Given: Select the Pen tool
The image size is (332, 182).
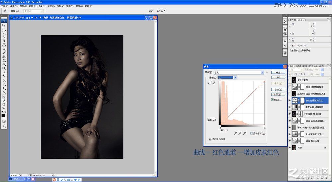Looking at the screenshot, I should [x=4, y=80].
